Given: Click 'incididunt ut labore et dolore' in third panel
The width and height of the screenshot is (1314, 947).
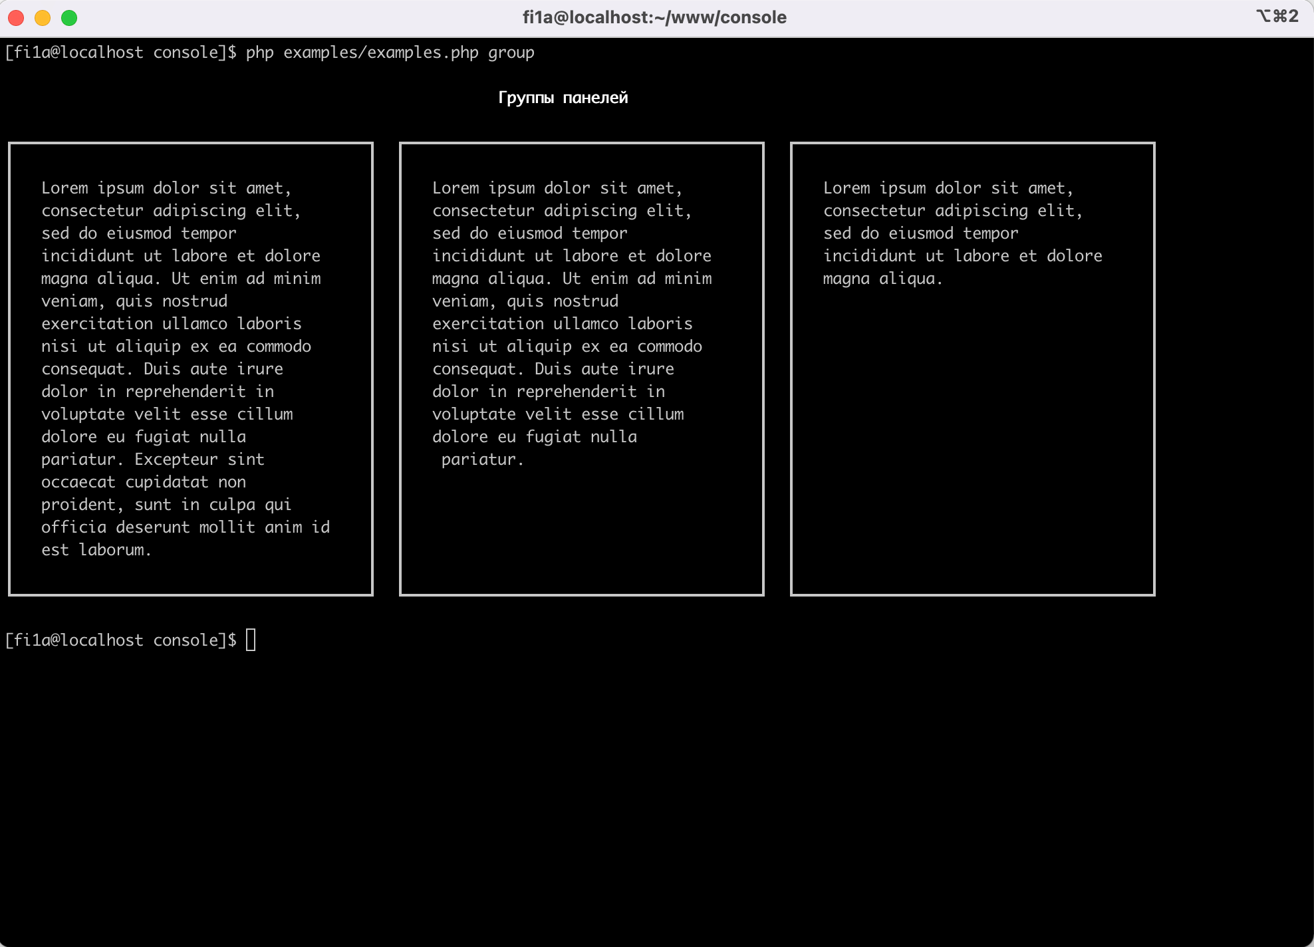Looking at the screenshot, I should click(963, 256).
